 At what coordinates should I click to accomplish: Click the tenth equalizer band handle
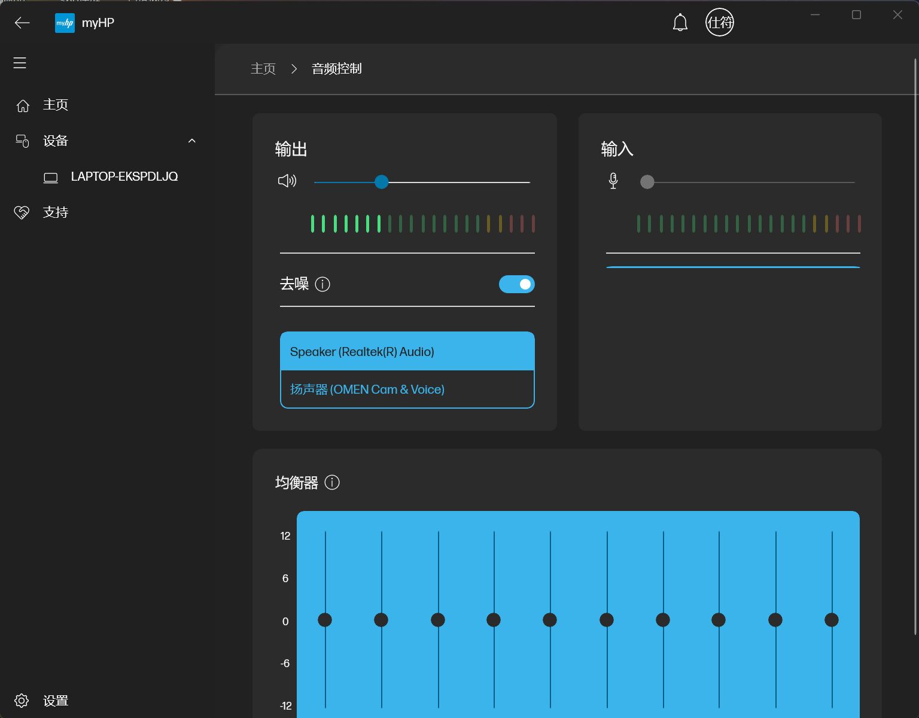click(x=832, y=620)
